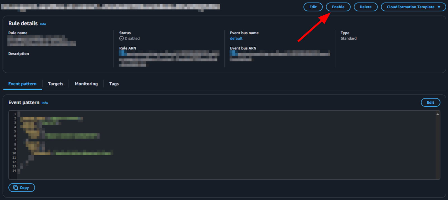Switch to the Targets tab
Image resolution: width=448 pixels, height=200 pixels.
(x=55, y=84)
